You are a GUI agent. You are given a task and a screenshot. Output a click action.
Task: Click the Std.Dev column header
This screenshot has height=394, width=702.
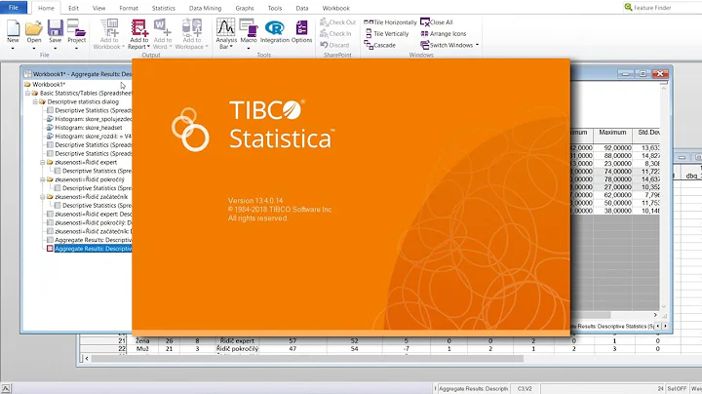(x=646, y=133)
